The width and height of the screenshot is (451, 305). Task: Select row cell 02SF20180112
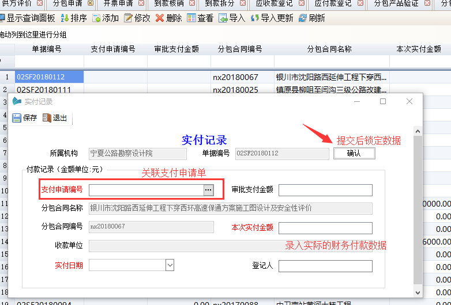[49, 77]
